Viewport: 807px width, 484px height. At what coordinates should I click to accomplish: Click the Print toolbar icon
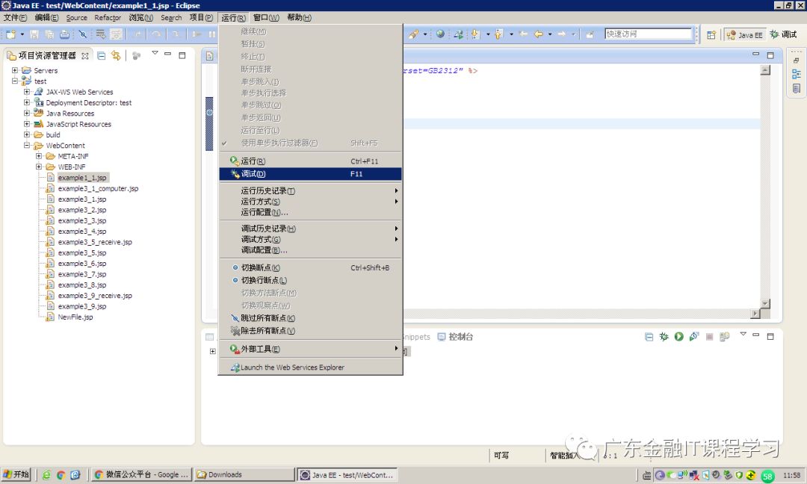[x=64, y=34]
